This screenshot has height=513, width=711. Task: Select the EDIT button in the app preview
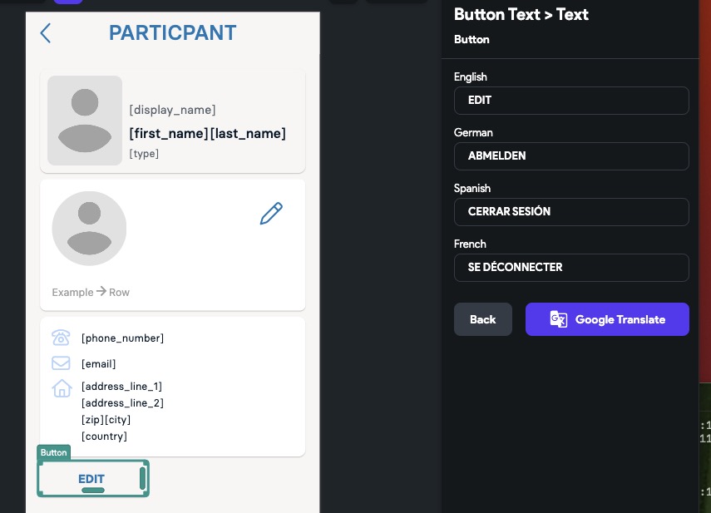91,479
